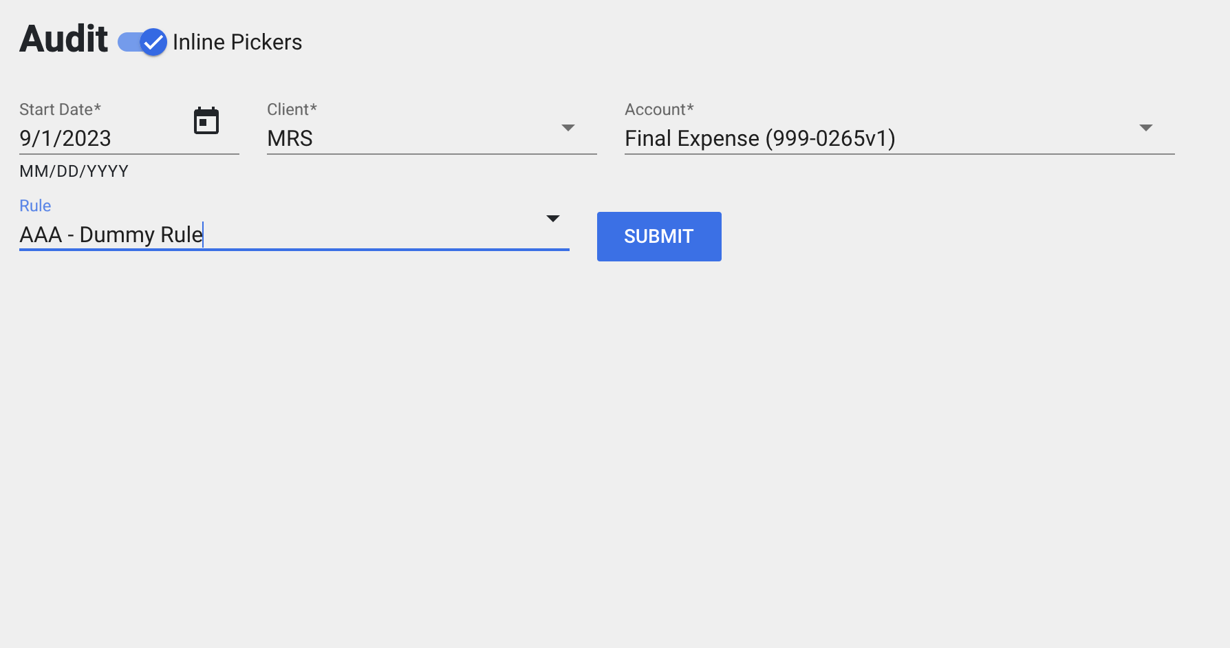1230x648 pixels.
Task: Click the Account field label
Action: pyautogui.click(x=659, y=109)
